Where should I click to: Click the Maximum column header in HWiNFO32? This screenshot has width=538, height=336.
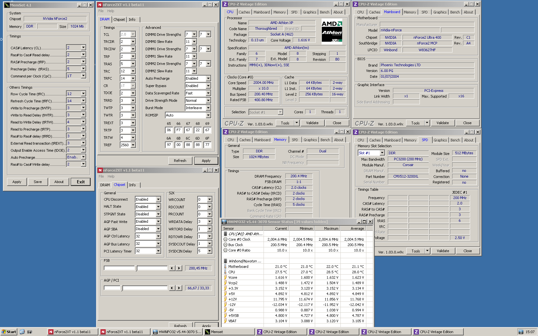[x=327, y=228]
